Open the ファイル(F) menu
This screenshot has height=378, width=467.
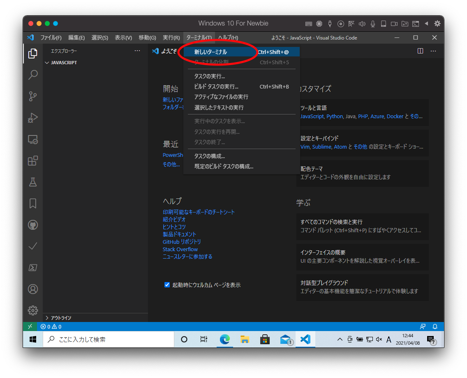tap(51, 37)
